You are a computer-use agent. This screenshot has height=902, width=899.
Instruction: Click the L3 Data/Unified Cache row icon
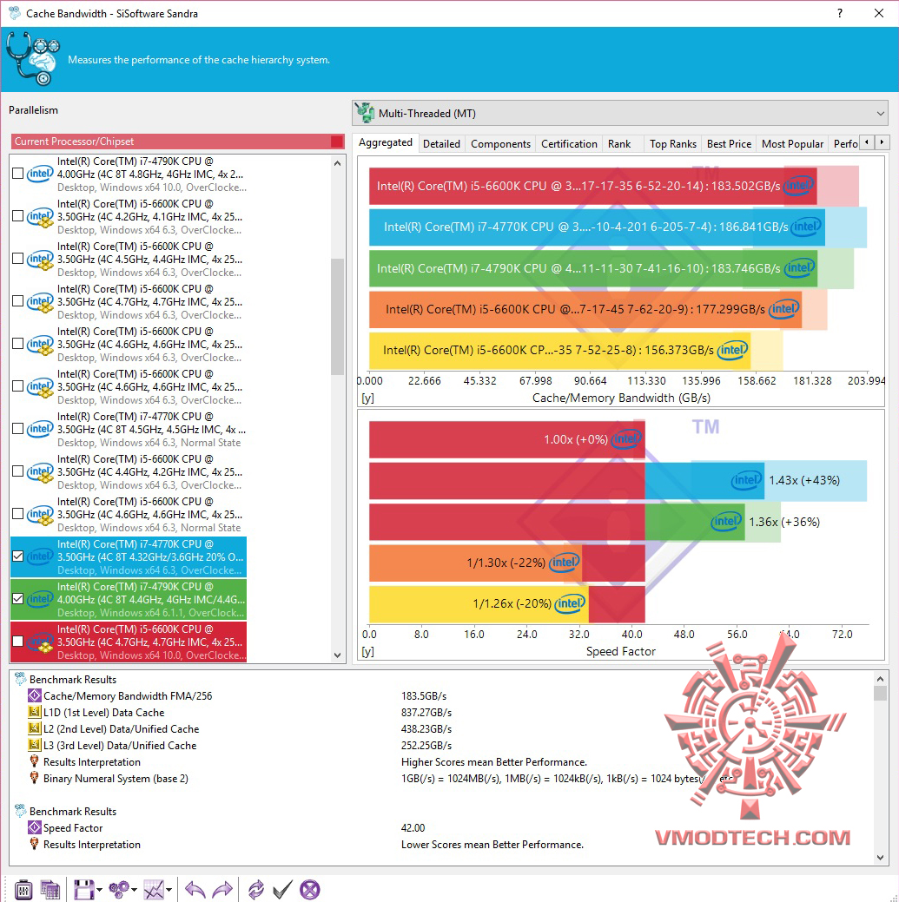[35, 745]
